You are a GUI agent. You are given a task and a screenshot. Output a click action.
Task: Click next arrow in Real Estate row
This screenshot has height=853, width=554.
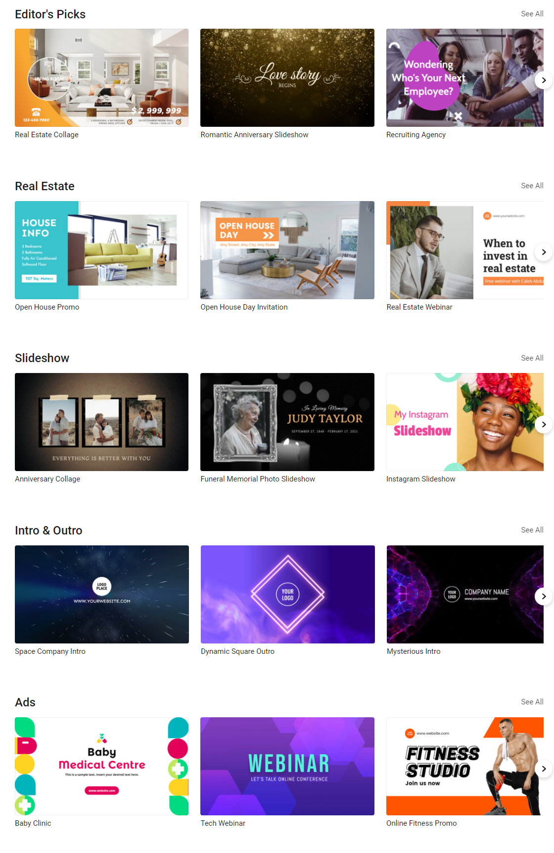pos(544,252)
